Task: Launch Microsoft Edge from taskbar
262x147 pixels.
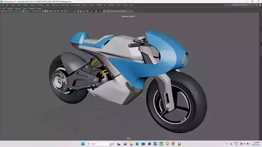Action: (137, 144)
